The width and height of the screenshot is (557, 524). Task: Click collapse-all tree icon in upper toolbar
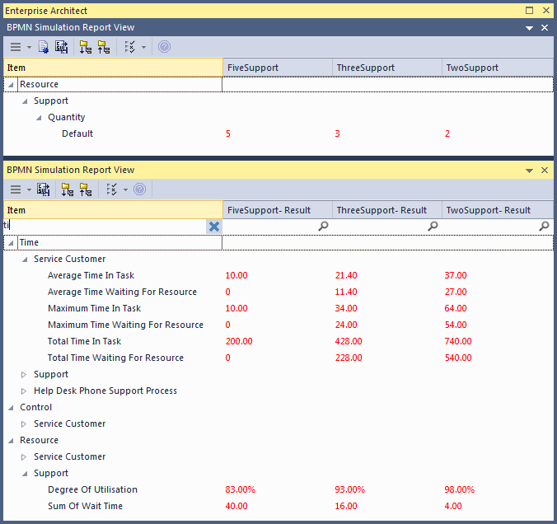pyautogui.click(x=103, y=47)
